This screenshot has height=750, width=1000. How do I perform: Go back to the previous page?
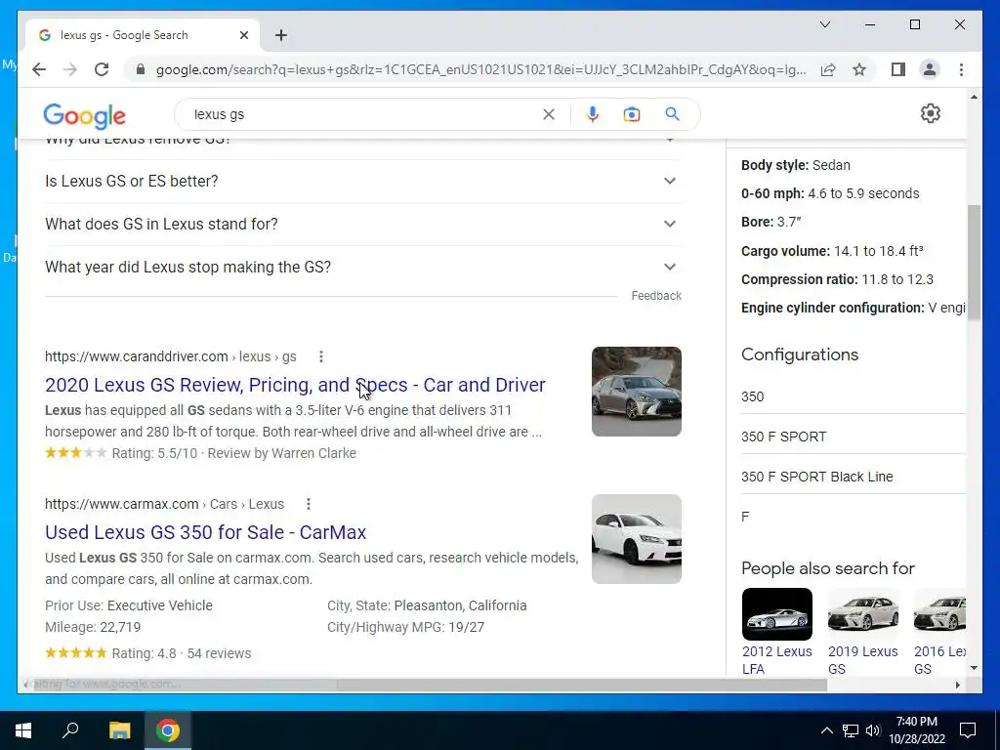click(39, 69)
